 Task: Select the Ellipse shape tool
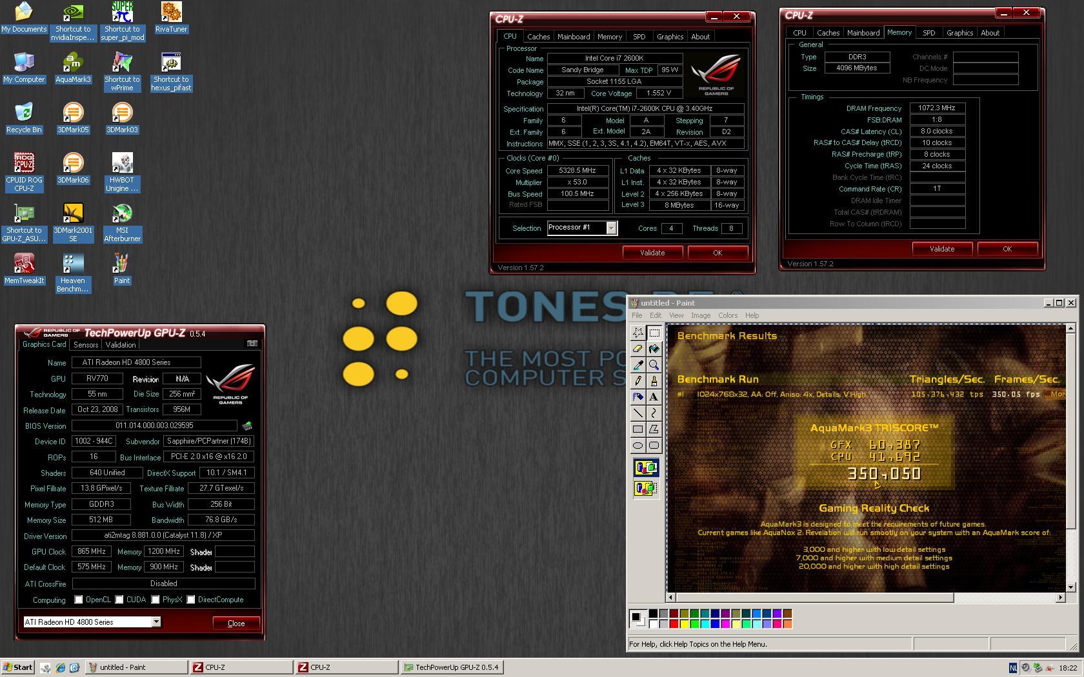coord(637,446)
